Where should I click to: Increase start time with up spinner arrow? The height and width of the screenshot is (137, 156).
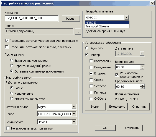(x=142, y=66)
